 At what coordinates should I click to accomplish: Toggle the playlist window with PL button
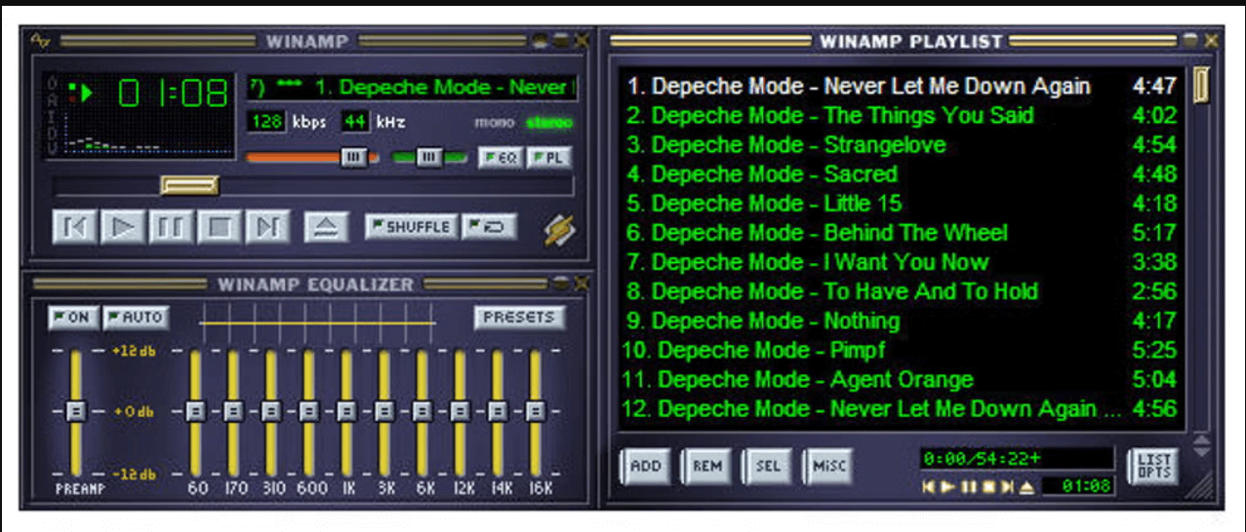pyautogui.click(x=549, y=158)
